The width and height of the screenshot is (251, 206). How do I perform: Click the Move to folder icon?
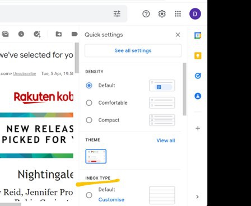59,34
